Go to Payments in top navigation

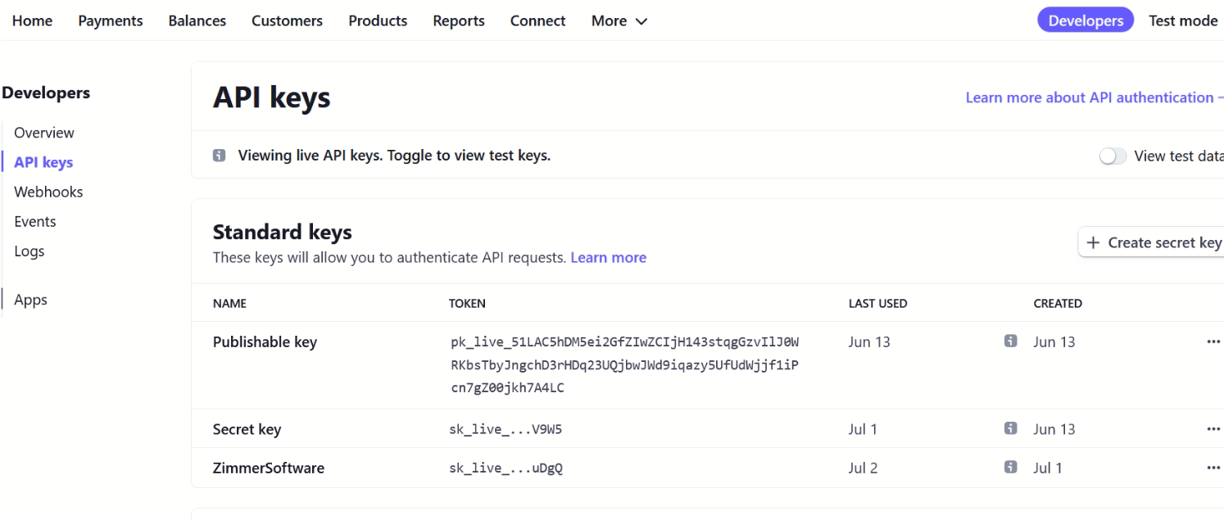tap(111, 21)
